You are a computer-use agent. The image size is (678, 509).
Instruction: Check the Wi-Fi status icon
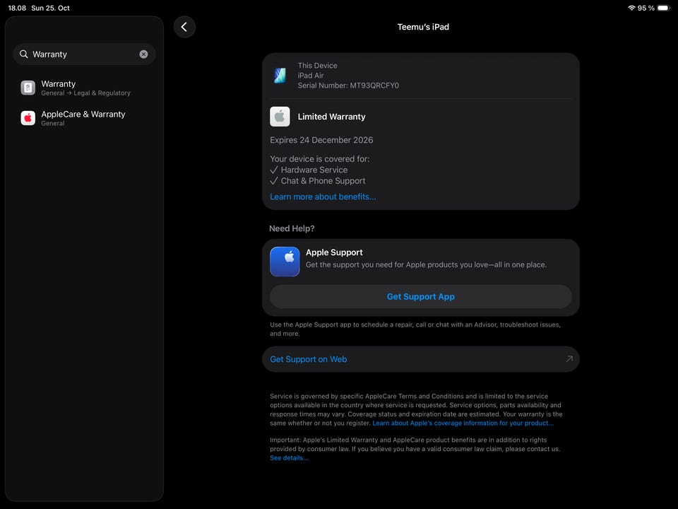pyautogui.click(x=631, y=8)
